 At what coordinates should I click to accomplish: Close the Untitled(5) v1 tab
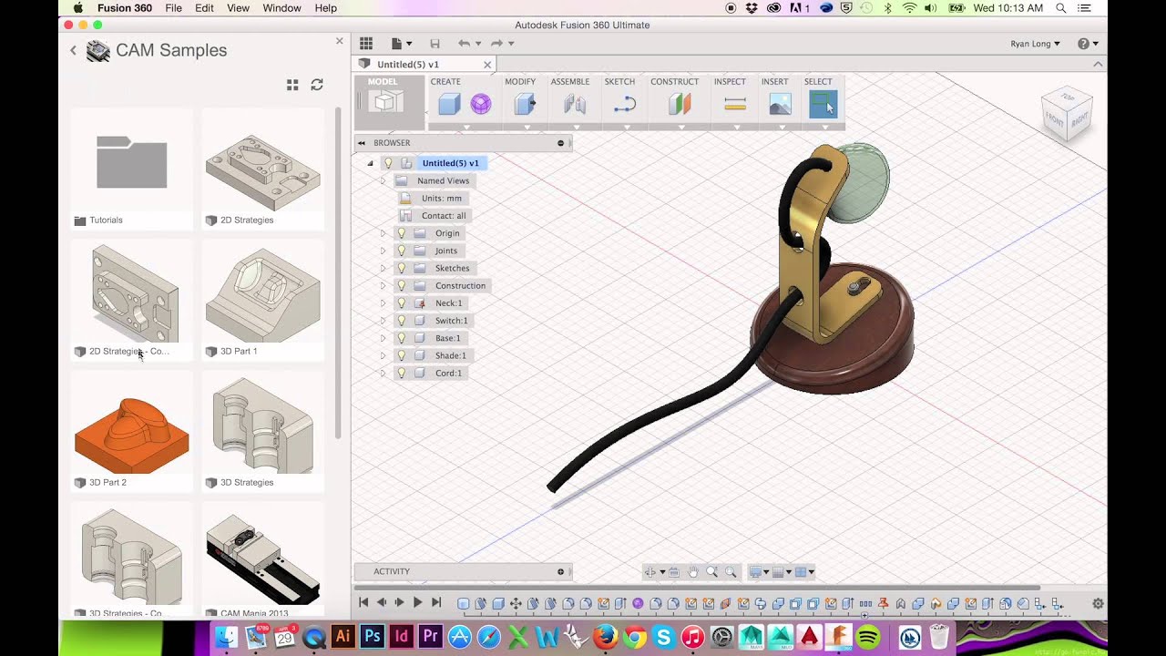(487, 64)
